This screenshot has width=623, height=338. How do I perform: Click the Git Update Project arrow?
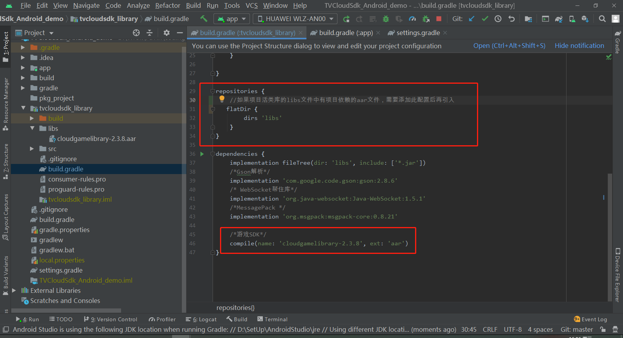pyautogui.click(x=472, y=19)
